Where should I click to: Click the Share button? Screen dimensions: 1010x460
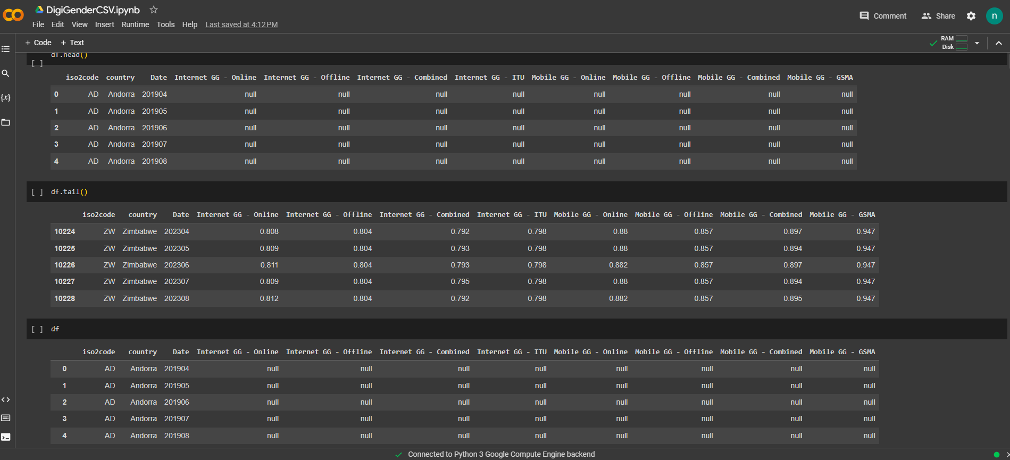pos(938,16)
